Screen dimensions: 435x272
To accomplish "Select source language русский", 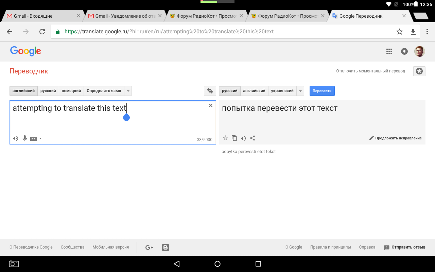I will point(48,91).
